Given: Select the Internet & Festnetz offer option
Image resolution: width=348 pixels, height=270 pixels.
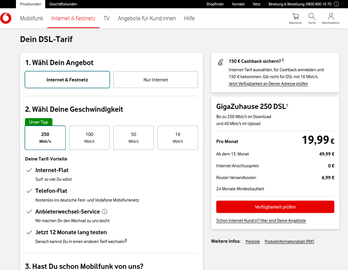Looking at the screenshot, I should point(67,80).
